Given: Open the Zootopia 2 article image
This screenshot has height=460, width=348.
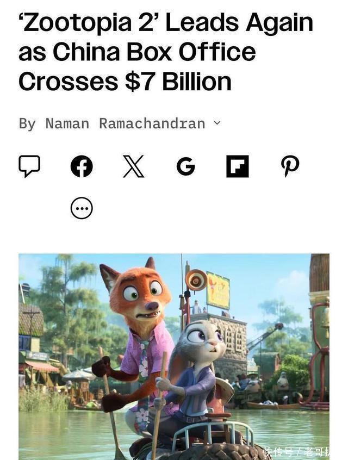Looking at the screenshot, I should coord(174,357).
